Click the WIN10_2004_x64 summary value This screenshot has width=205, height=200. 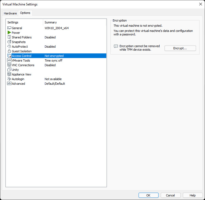pos(57,28)
